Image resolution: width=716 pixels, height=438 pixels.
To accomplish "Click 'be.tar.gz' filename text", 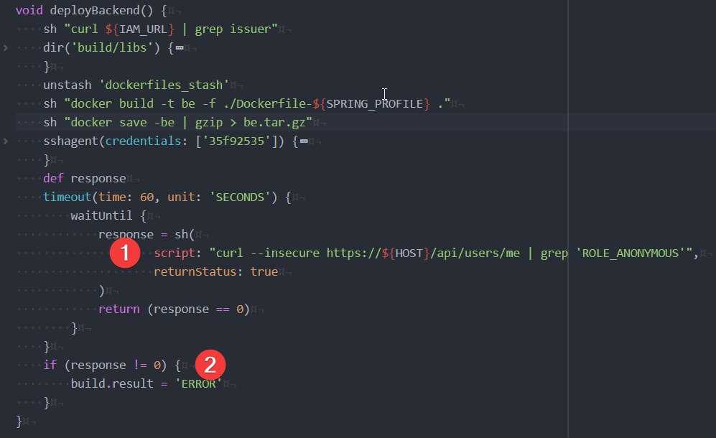I will [x=274, y=122].
